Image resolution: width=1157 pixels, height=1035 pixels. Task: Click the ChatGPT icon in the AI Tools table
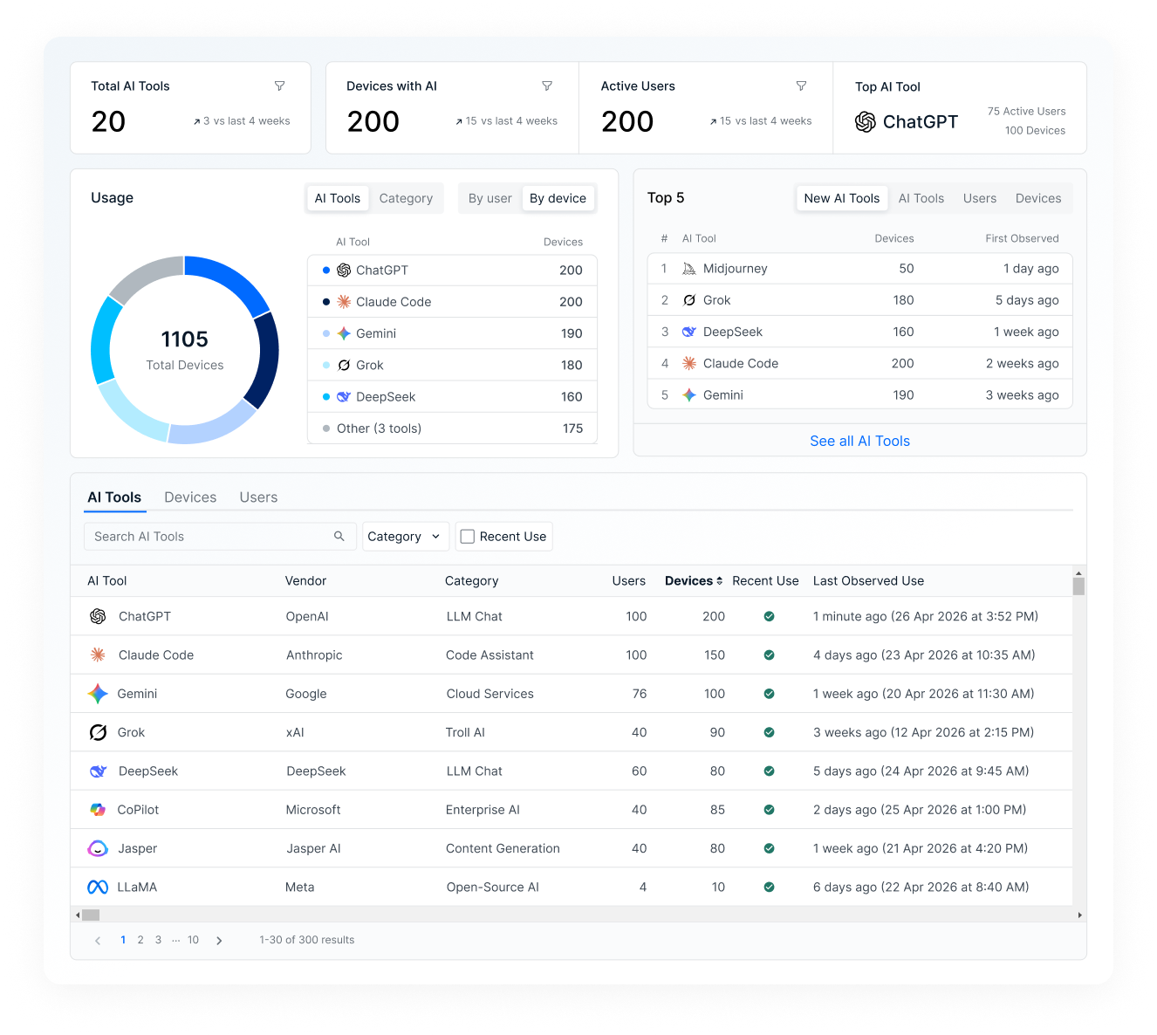point(98,616)
